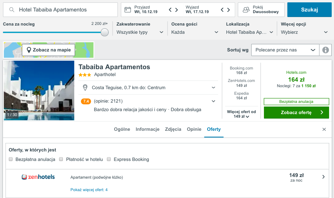Click the guests room type icon
This screenshot has height=198, width=334.
click(246, 10)
